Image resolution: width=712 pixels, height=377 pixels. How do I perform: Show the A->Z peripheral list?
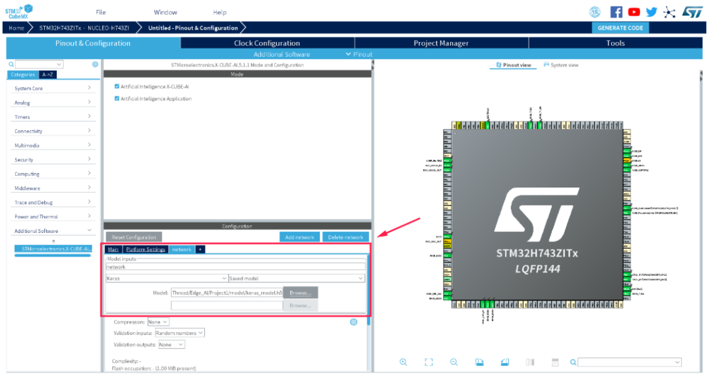pyautogui.click(x=47, y=75)
